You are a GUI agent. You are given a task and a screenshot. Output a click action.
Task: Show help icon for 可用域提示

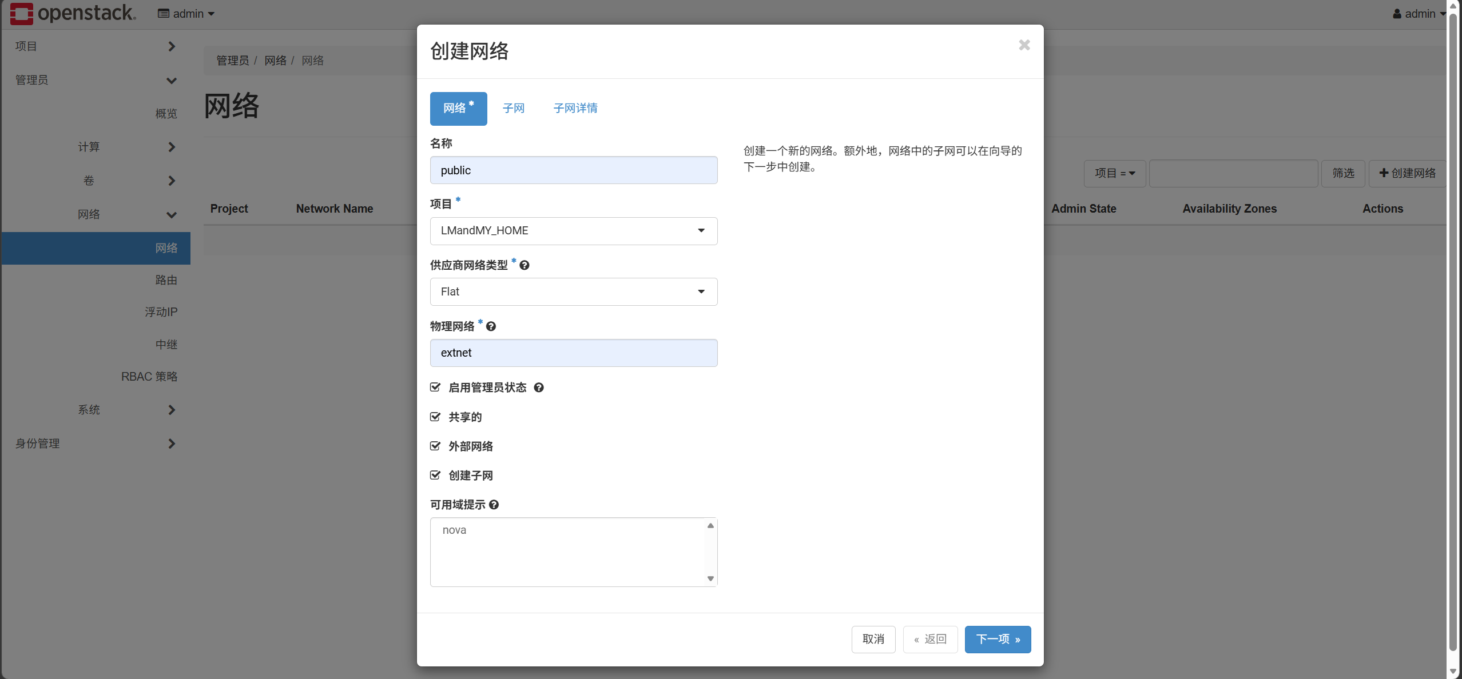click(494, 505)
